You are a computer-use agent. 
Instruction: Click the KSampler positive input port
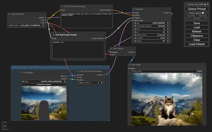(x=133, y=15)
